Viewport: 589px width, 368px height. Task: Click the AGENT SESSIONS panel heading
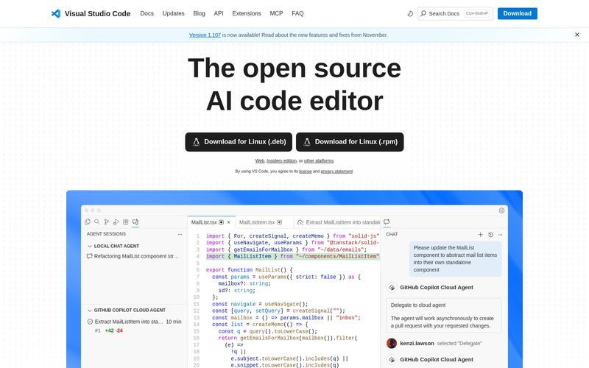106,234
